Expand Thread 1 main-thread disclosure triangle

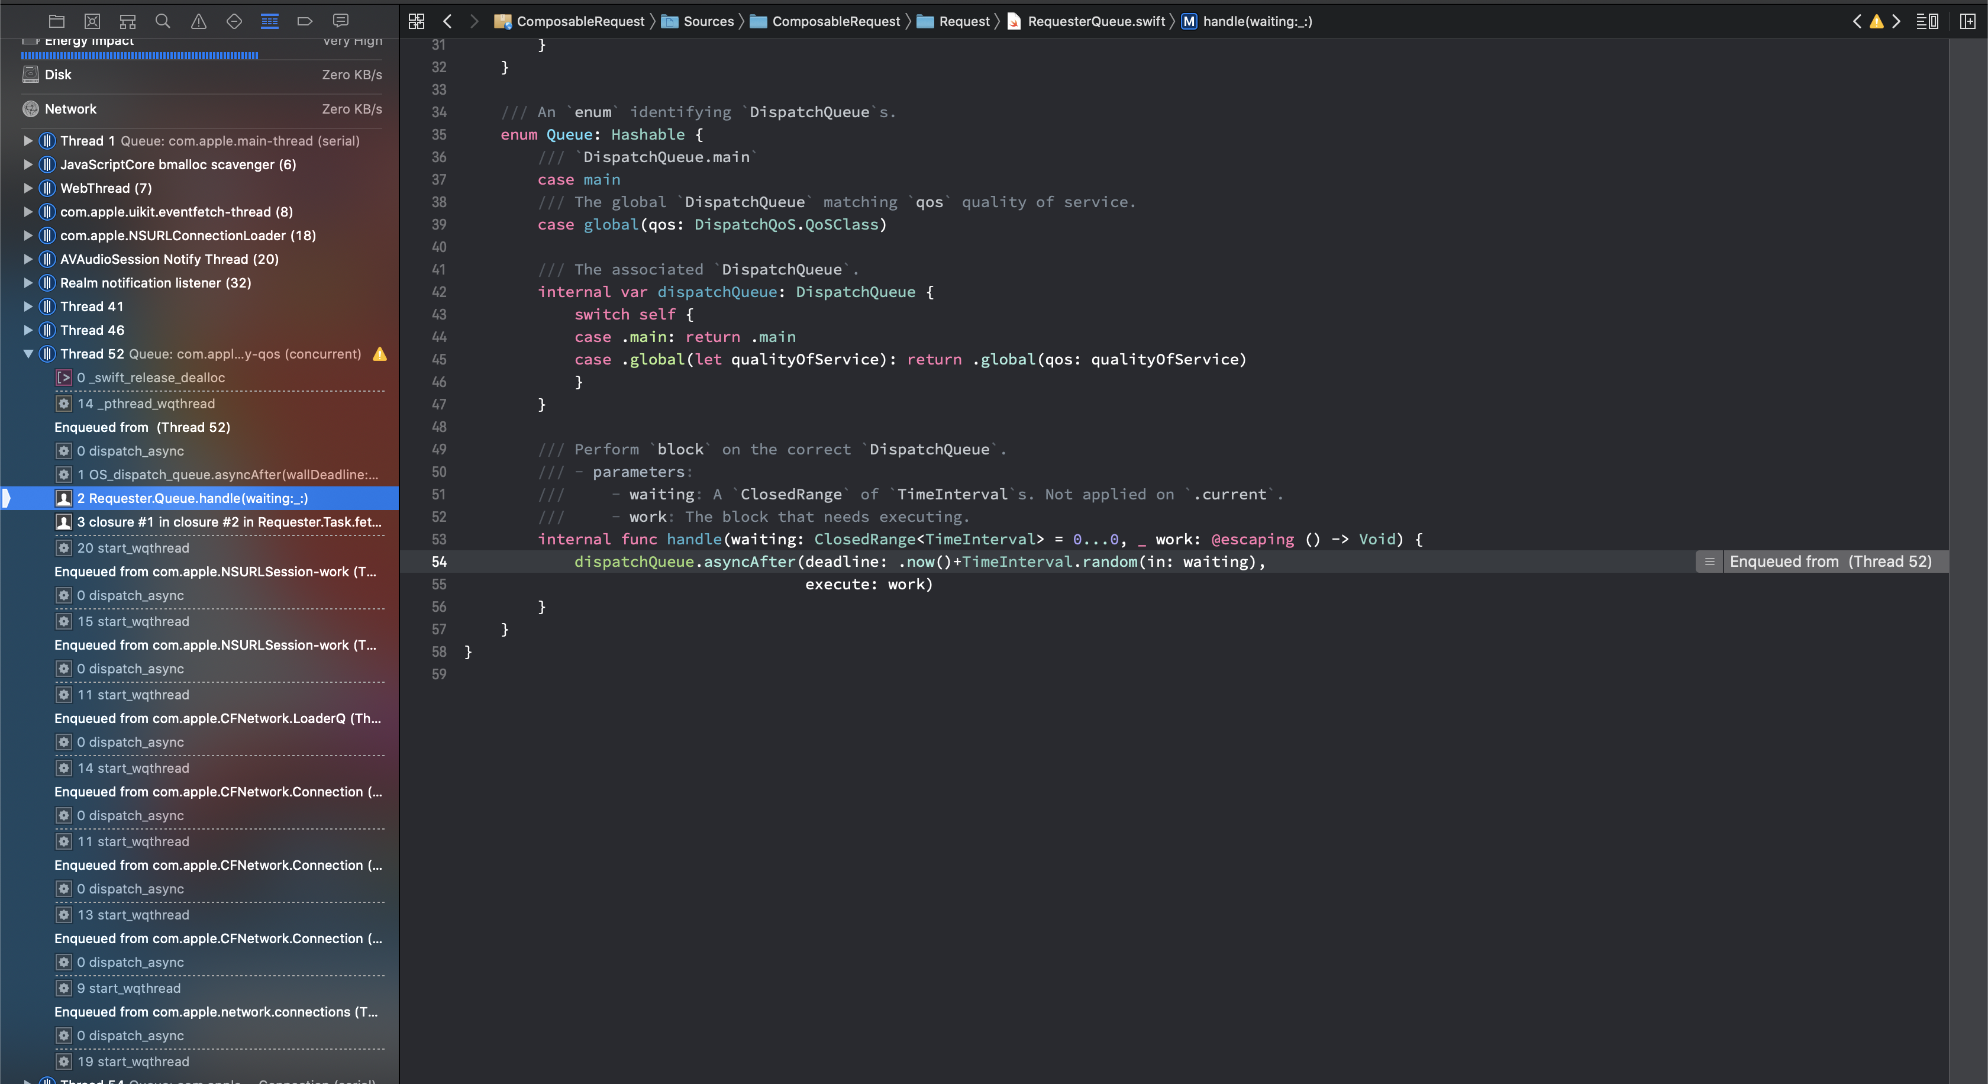28,140
